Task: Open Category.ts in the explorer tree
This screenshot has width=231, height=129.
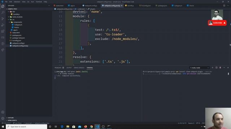Action: coord(18,25)
